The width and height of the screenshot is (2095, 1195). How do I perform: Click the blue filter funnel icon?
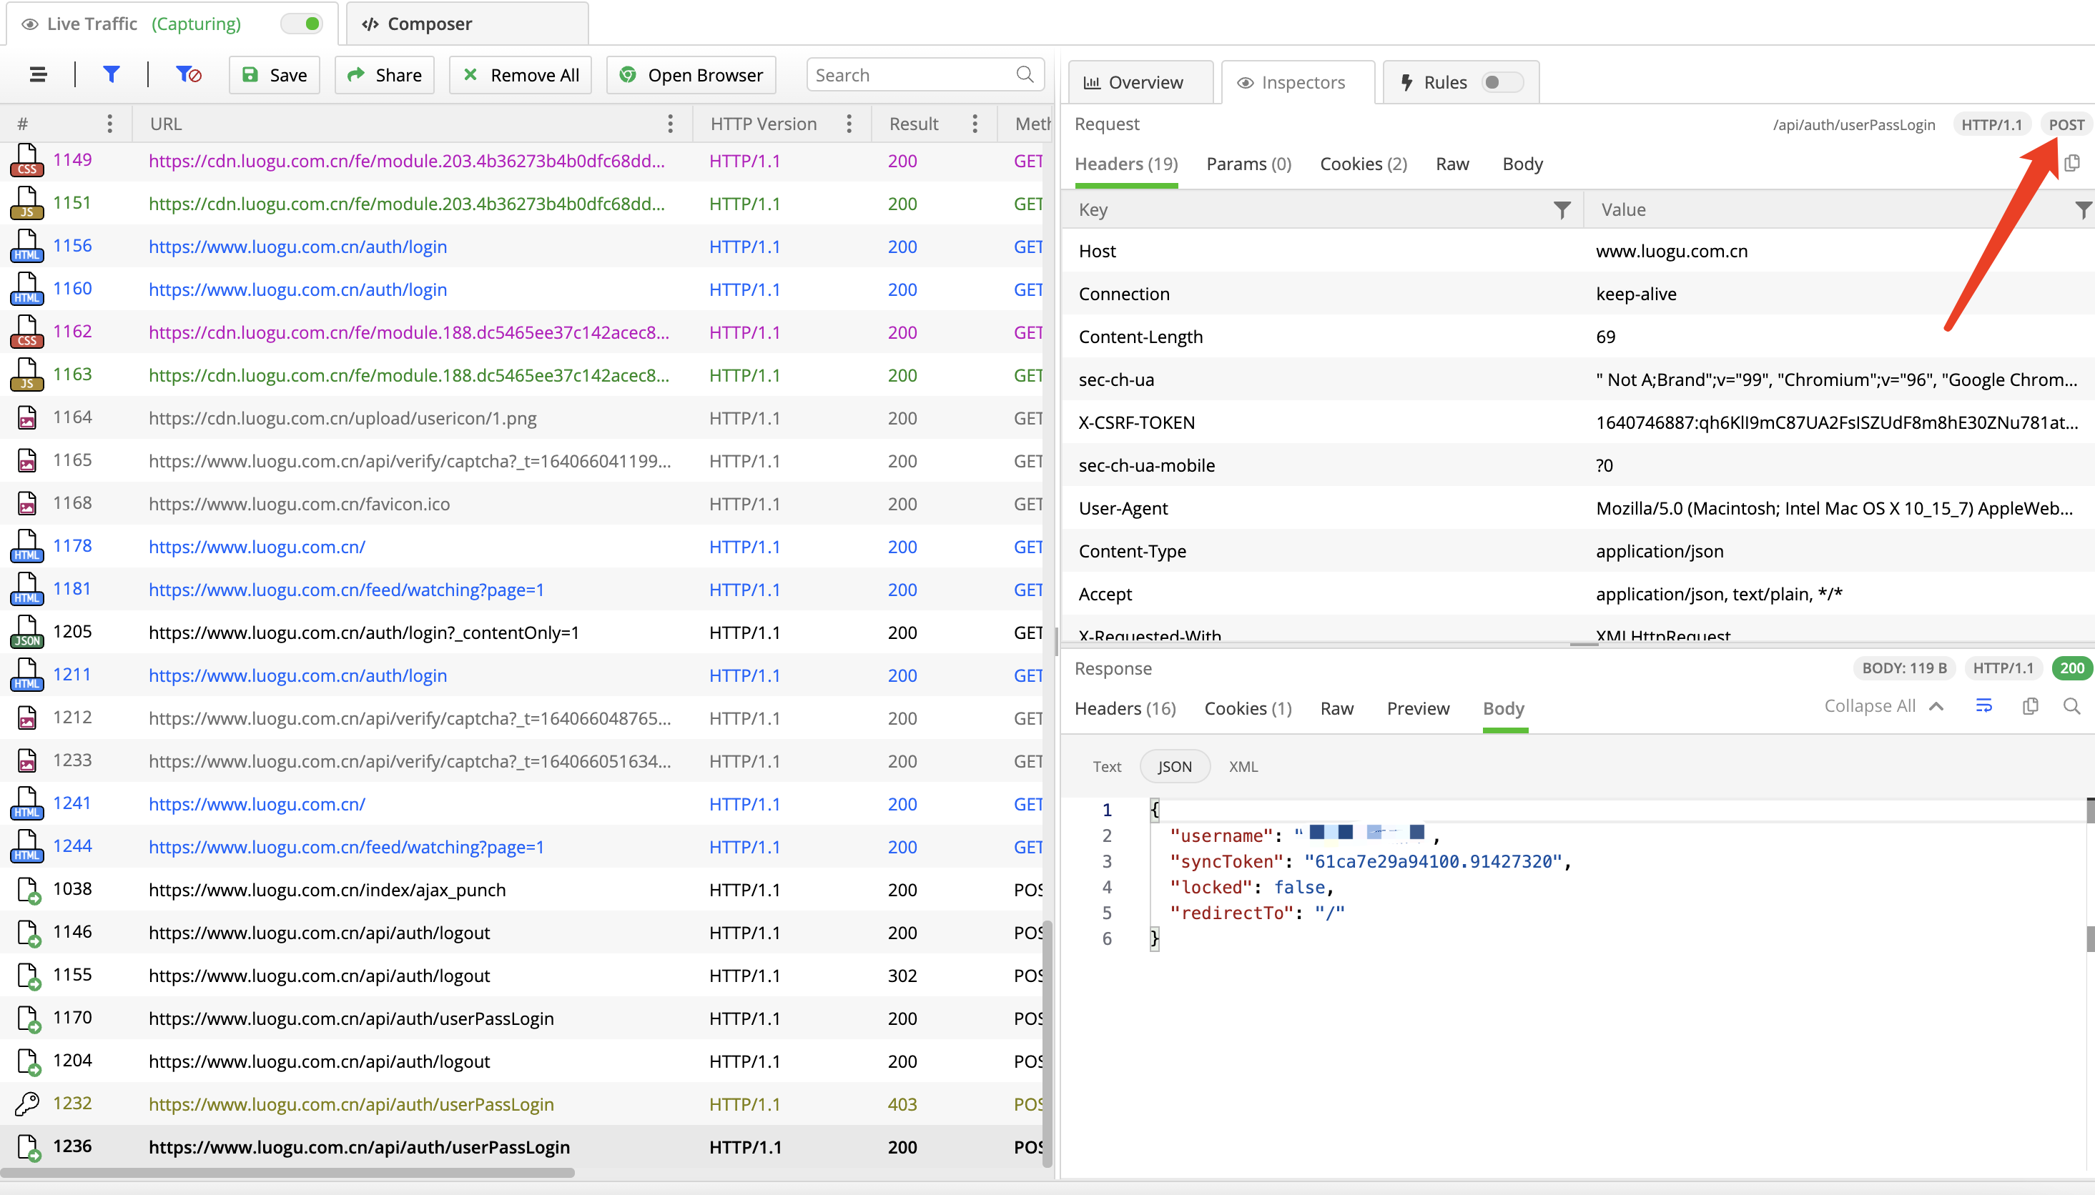point(111,74)
